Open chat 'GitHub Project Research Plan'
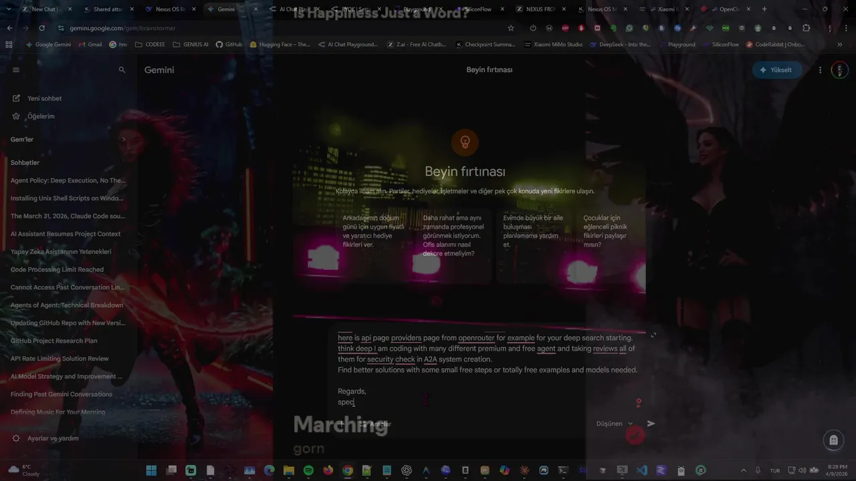 [54, 341]
